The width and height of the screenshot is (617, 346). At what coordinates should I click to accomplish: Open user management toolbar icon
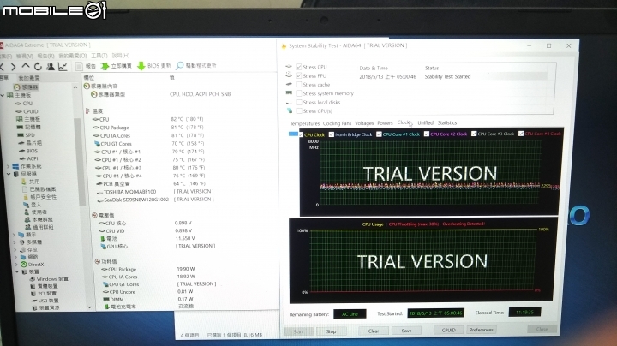coord(51,66)
